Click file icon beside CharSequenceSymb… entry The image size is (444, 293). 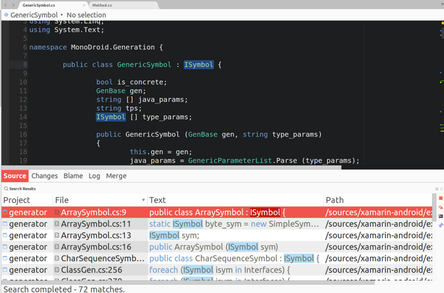point(57,258)
